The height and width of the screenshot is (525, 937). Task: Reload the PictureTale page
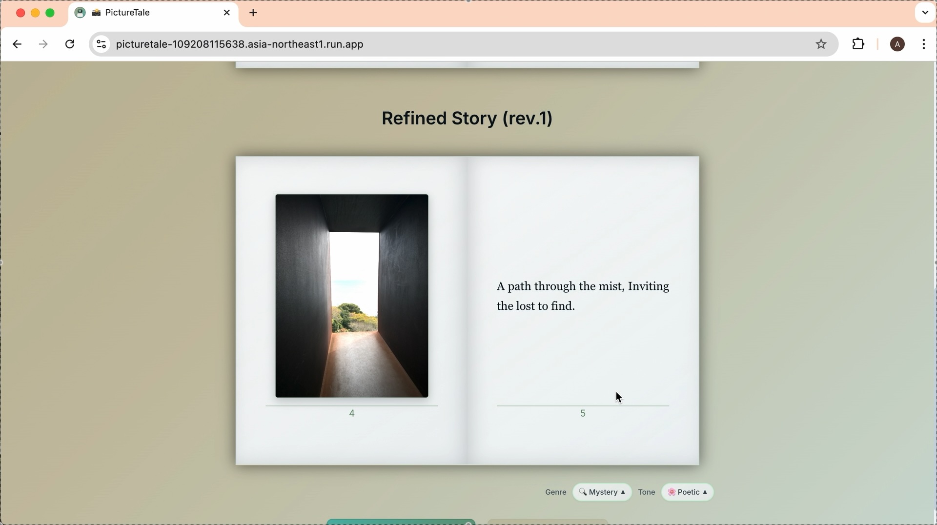[x=70, y=44]
